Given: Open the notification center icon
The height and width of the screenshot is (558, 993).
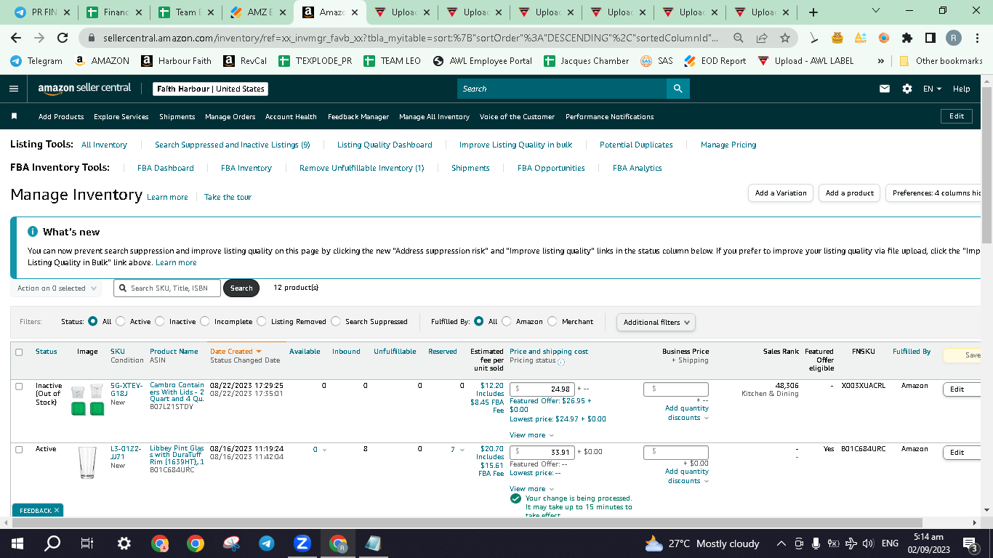Looking at the screenshot, I should tap(970, 543).
